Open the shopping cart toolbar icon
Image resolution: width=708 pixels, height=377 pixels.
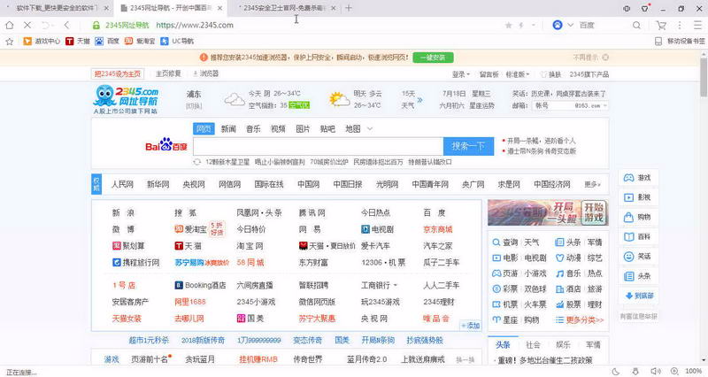661,26
